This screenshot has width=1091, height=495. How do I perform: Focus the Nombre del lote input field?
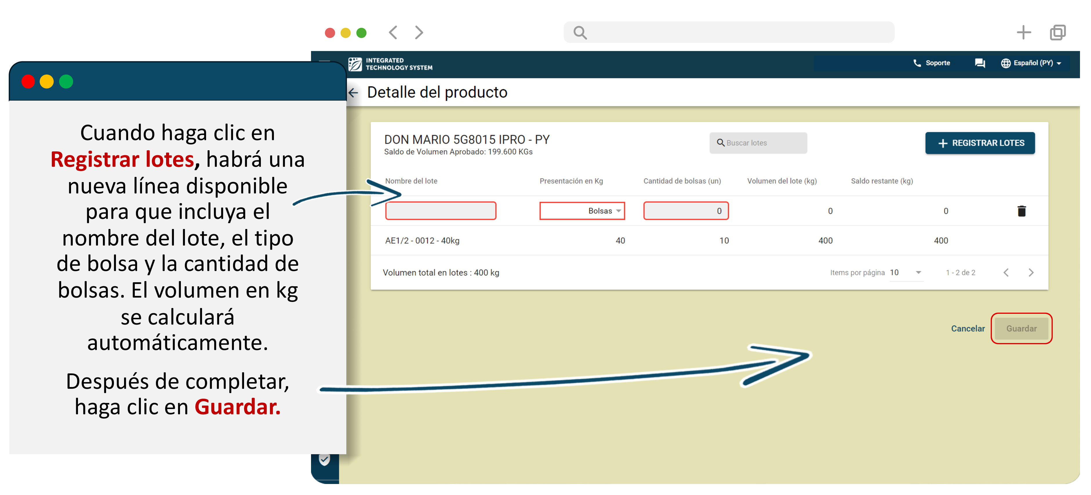[x=441, y=211]
